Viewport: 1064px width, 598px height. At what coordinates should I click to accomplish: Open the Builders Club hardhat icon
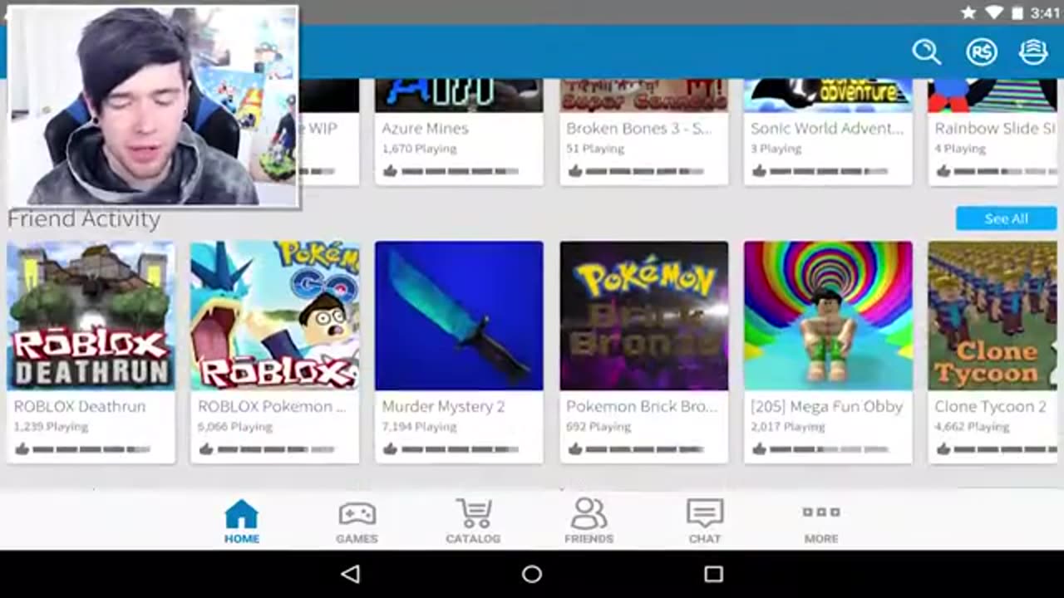(x=1033, y=52)
